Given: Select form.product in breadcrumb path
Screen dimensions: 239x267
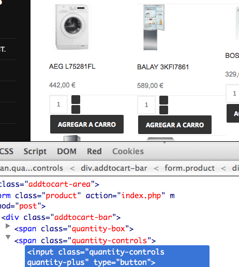Looking at the screenshot, I should click(189, 168).
